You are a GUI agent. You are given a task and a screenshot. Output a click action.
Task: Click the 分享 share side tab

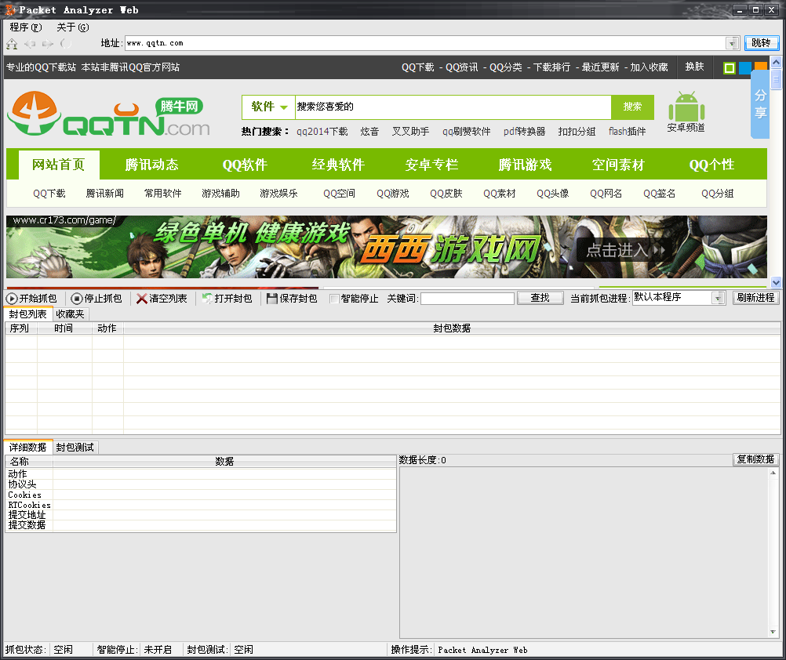click(760, 104)
